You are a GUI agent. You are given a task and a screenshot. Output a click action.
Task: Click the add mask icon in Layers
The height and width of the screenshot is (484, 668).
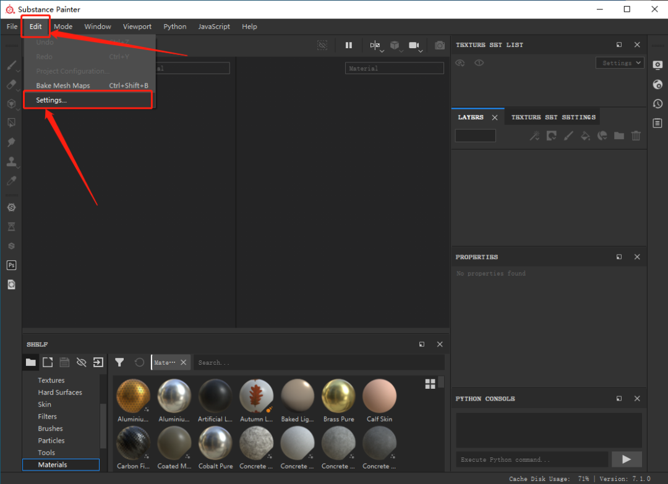coord(551,136)
